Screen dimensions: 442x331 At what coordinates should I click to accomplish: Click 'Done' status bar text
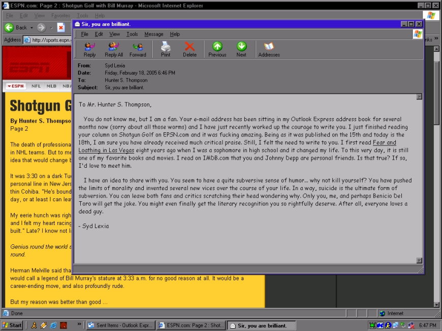point(17,313)
